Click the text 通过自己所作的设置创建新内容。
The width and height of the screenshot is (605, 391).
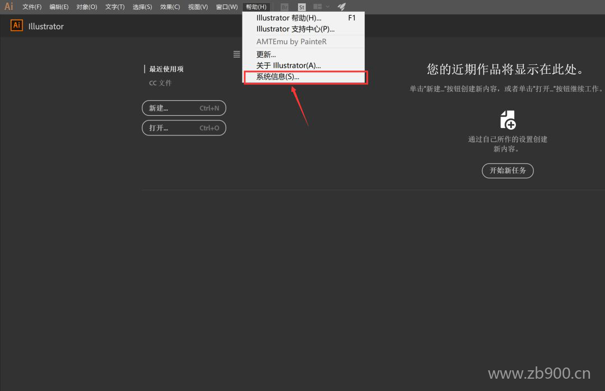click(508, 144)
